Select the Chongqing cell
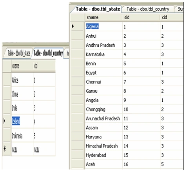This screenshot has width=196, height=173. coord(103,109)
